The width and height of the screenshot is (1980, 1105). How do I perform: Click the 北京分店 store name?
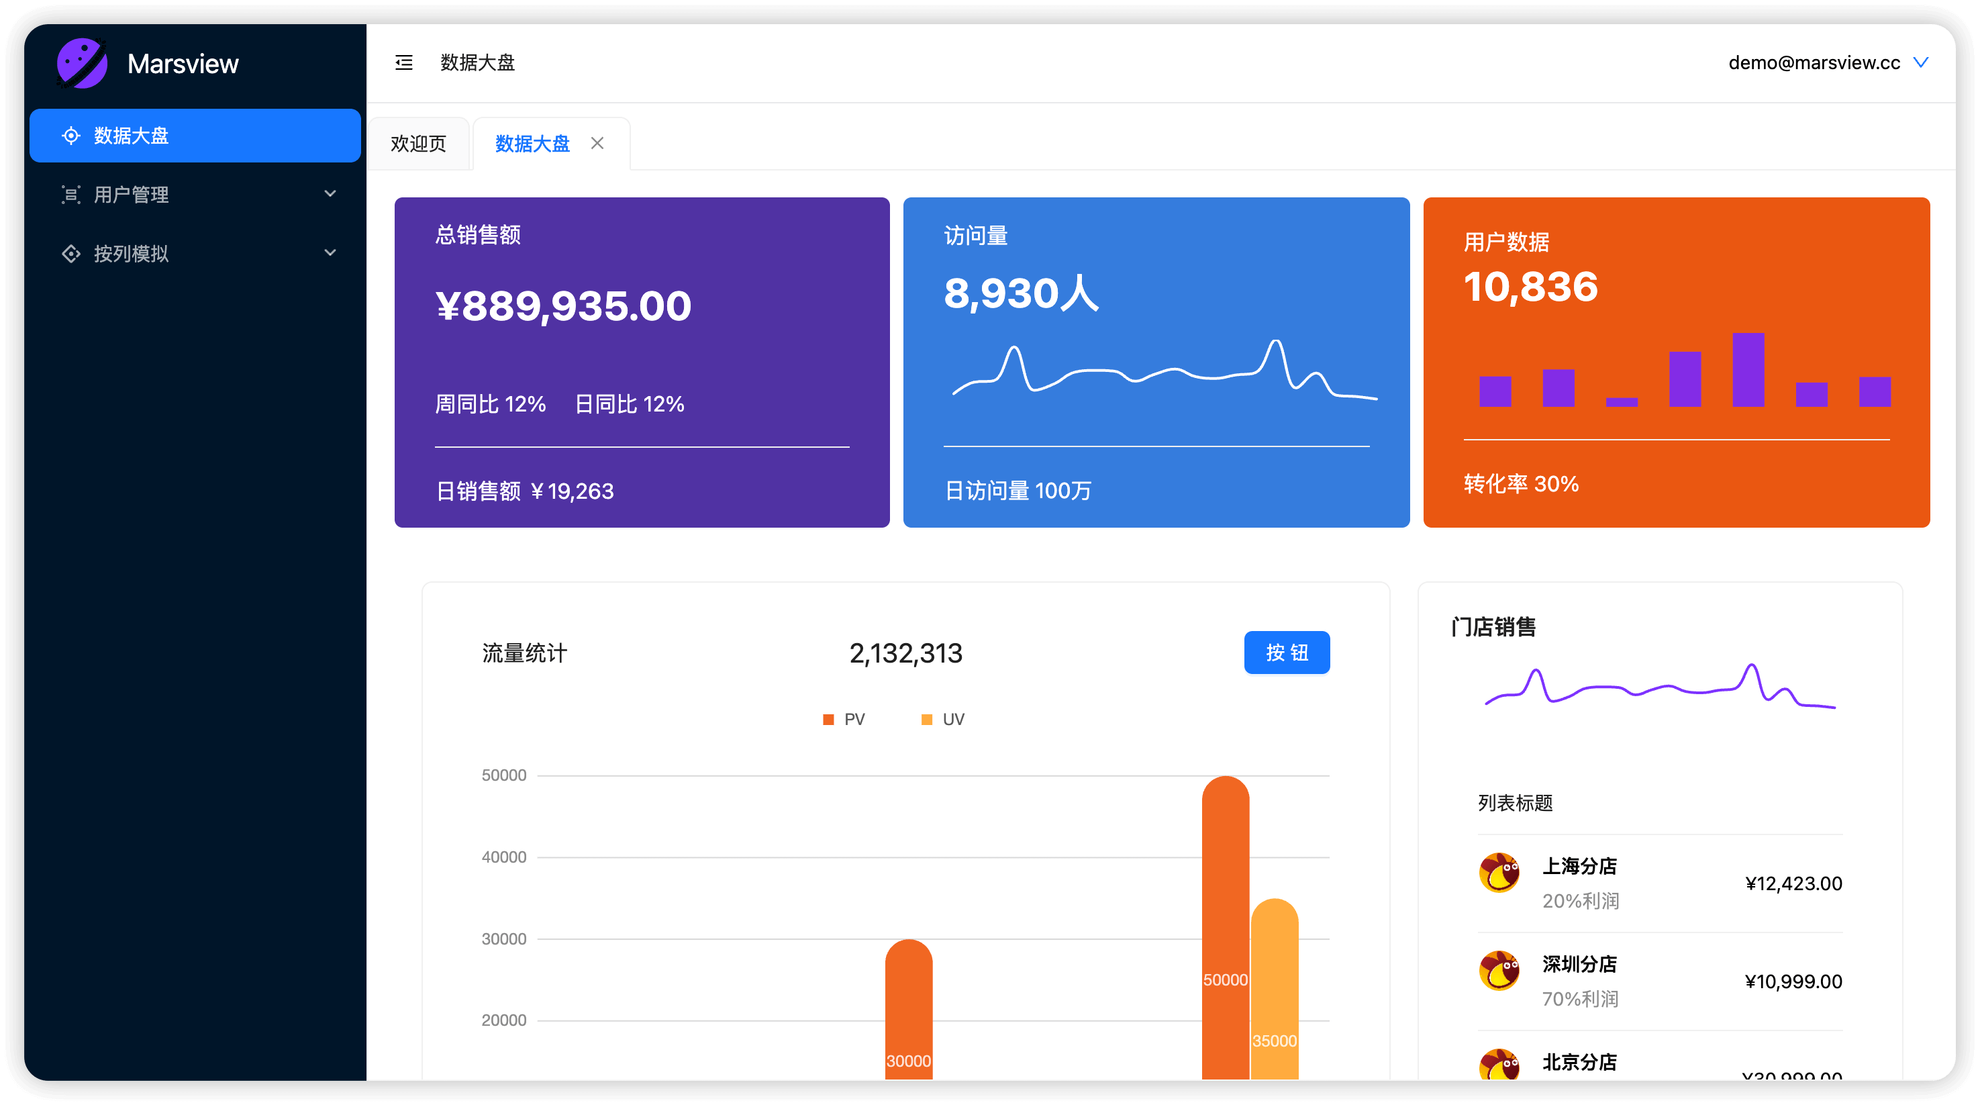tap(1579, 1062)
